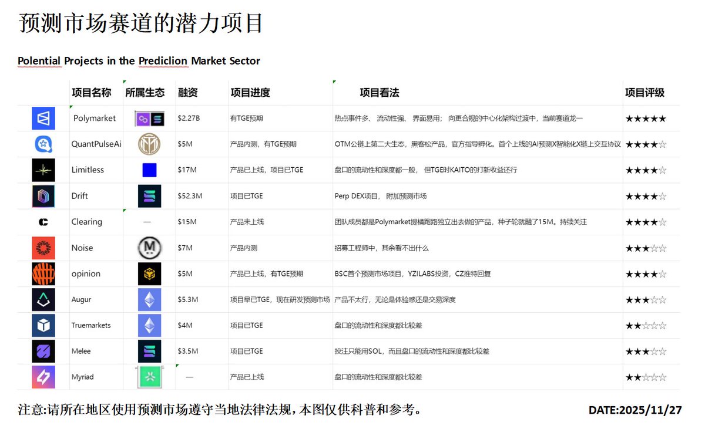
Task: Click the Truemarkets project logo
Action: [43, 325]
